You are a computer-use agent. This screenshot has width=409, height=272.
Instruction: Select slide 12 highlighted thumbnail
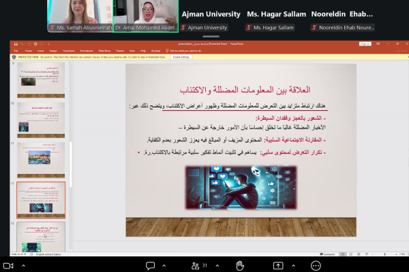pyautogui.click(x=41, y=200)
